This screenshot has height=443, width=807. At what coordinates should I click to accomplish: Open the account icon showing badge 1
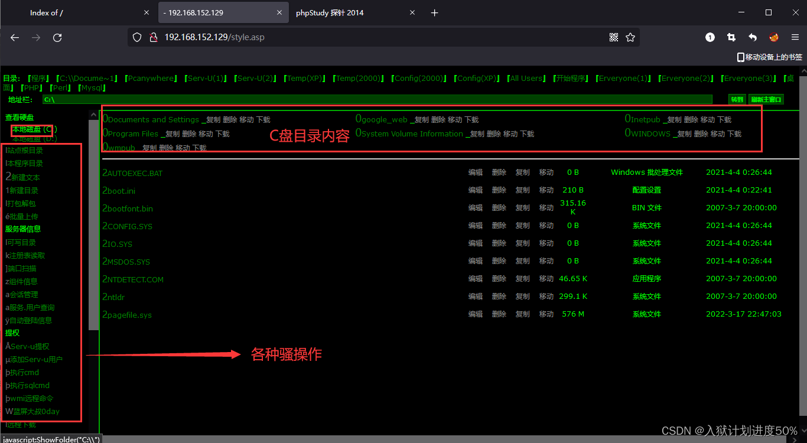(x=710, y=37)
